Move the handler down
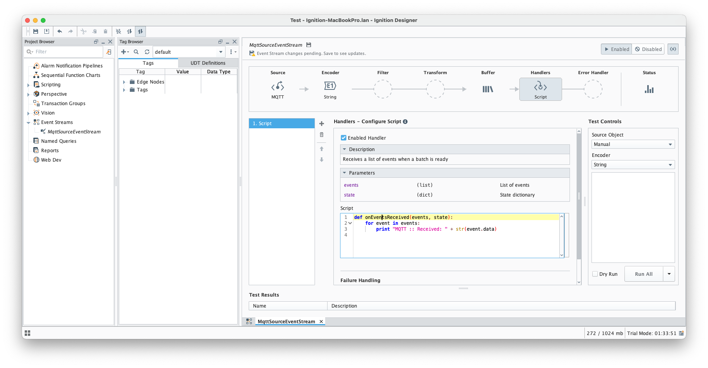Screen dimensions: 708x368 (x=322, y=160)
